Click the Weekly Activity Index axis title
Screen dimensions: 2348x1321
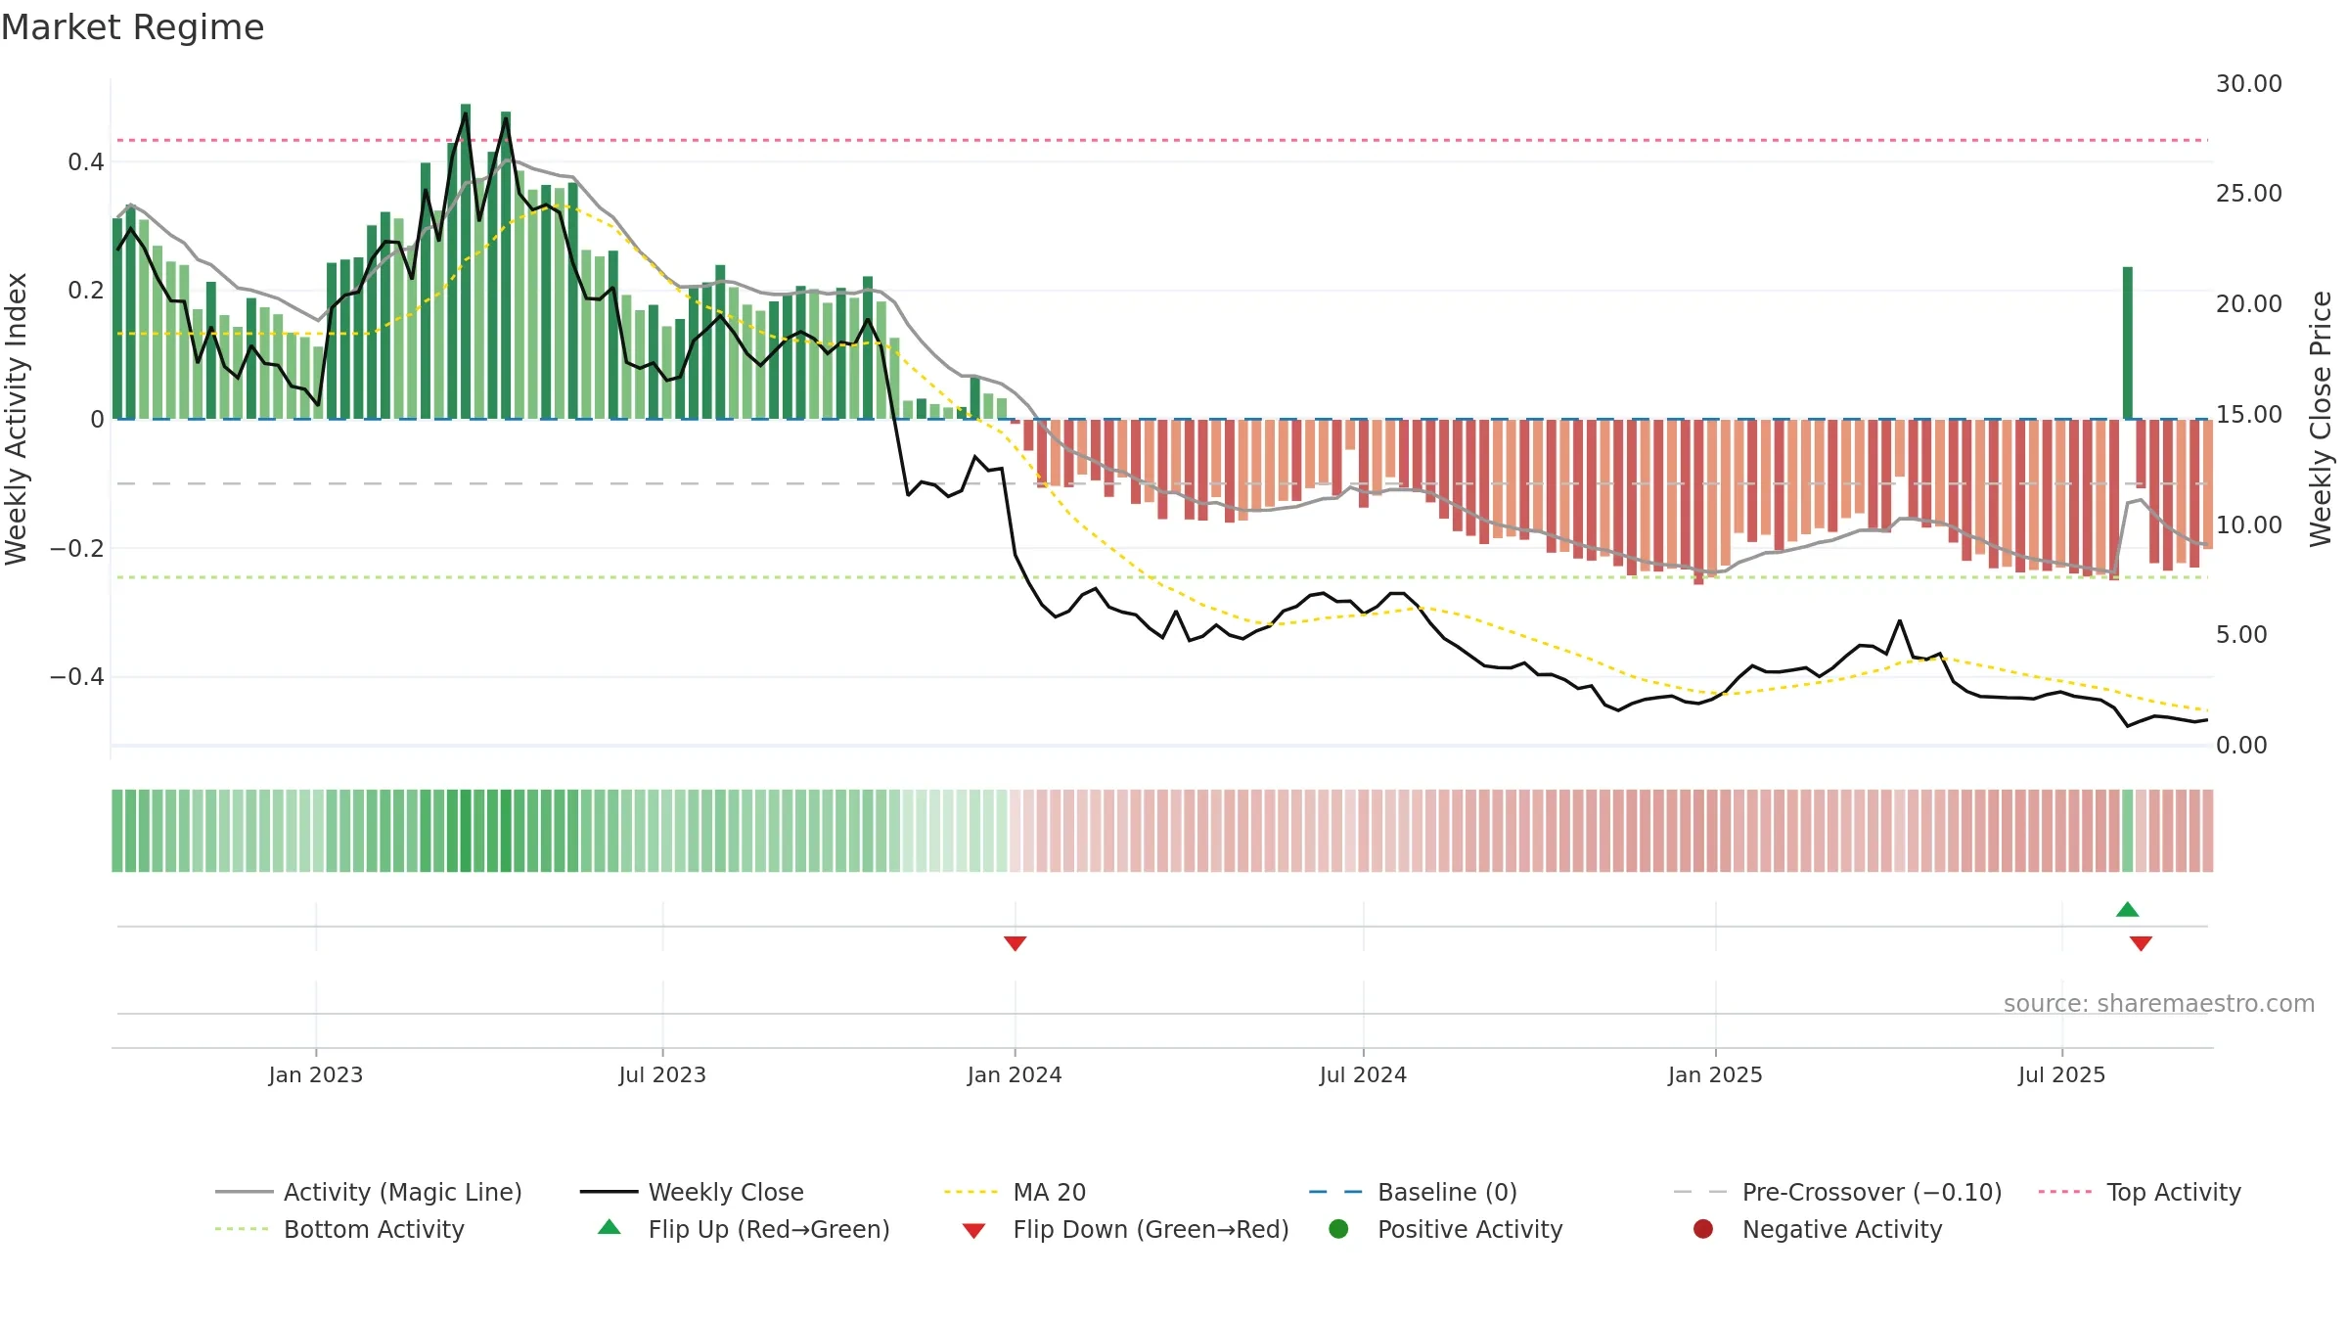(x=17, y=419)
